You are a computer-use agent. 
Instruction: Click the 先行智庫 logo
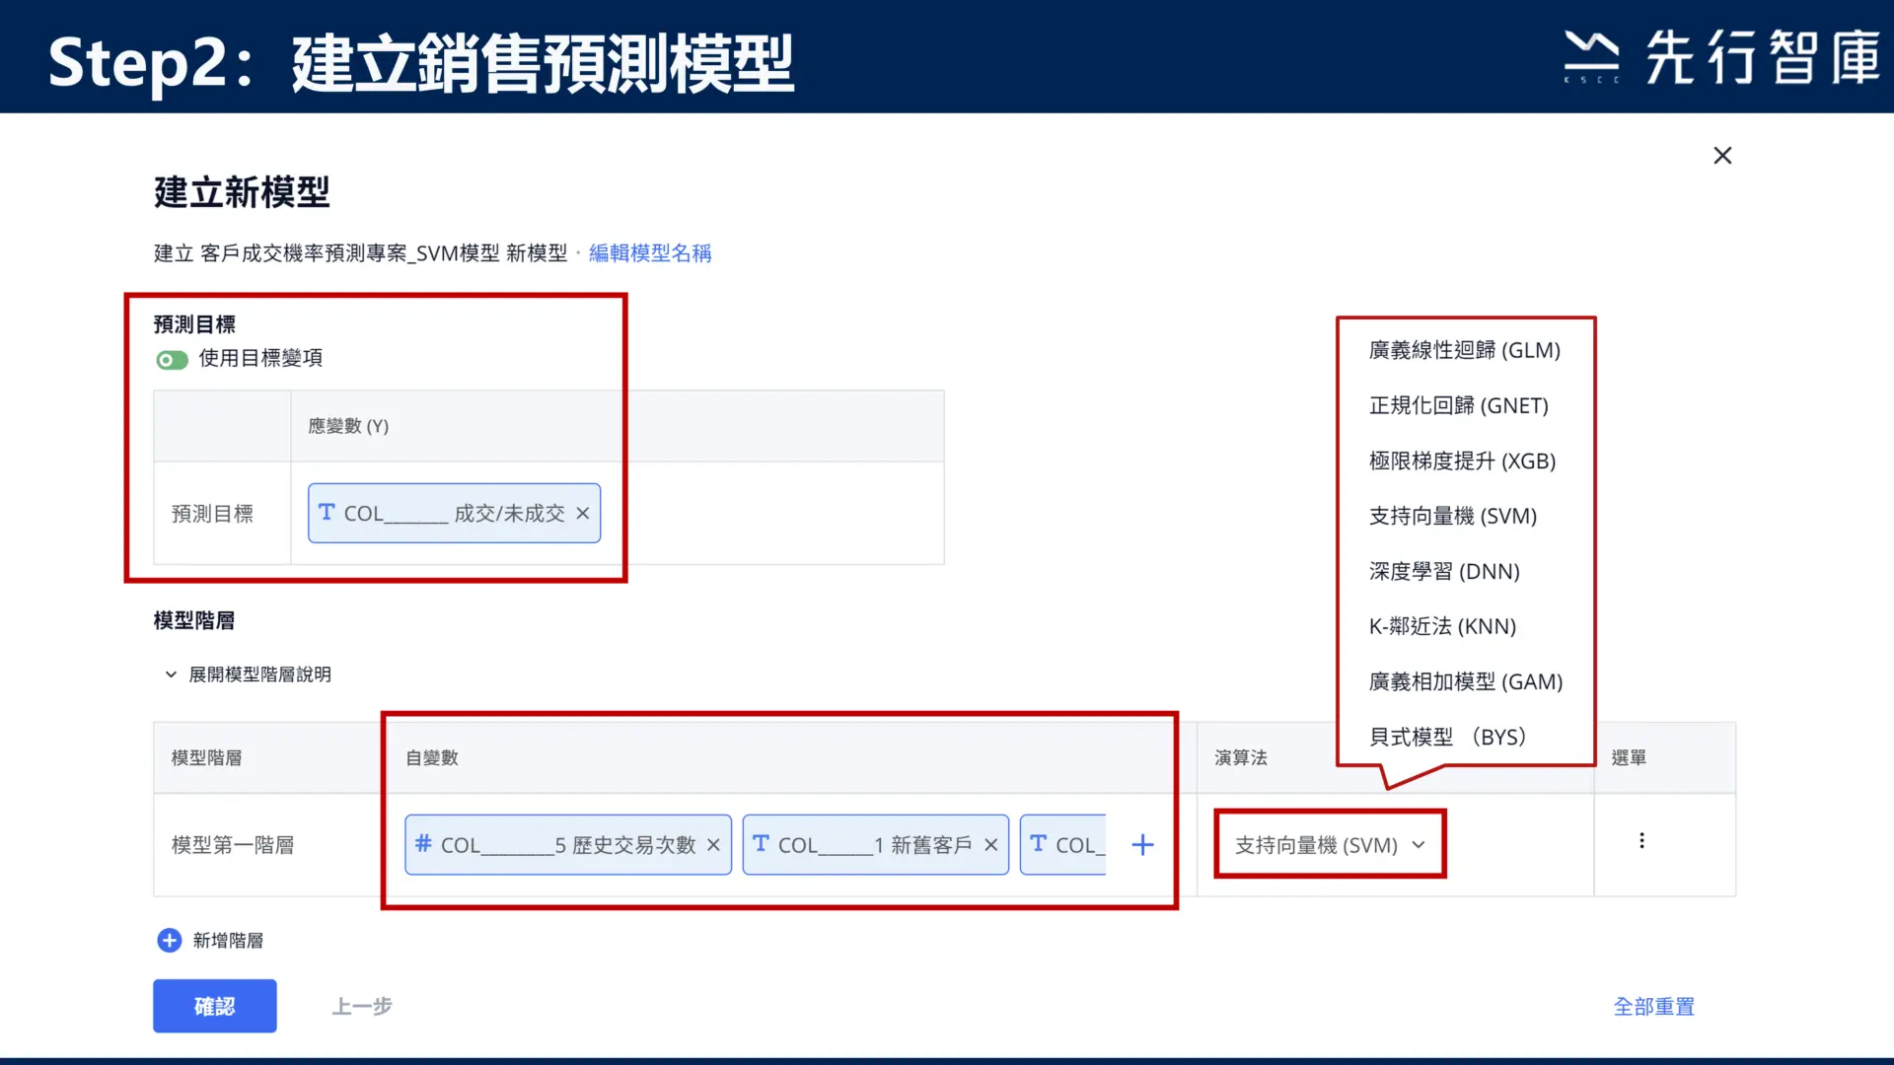pos(1722,57)
